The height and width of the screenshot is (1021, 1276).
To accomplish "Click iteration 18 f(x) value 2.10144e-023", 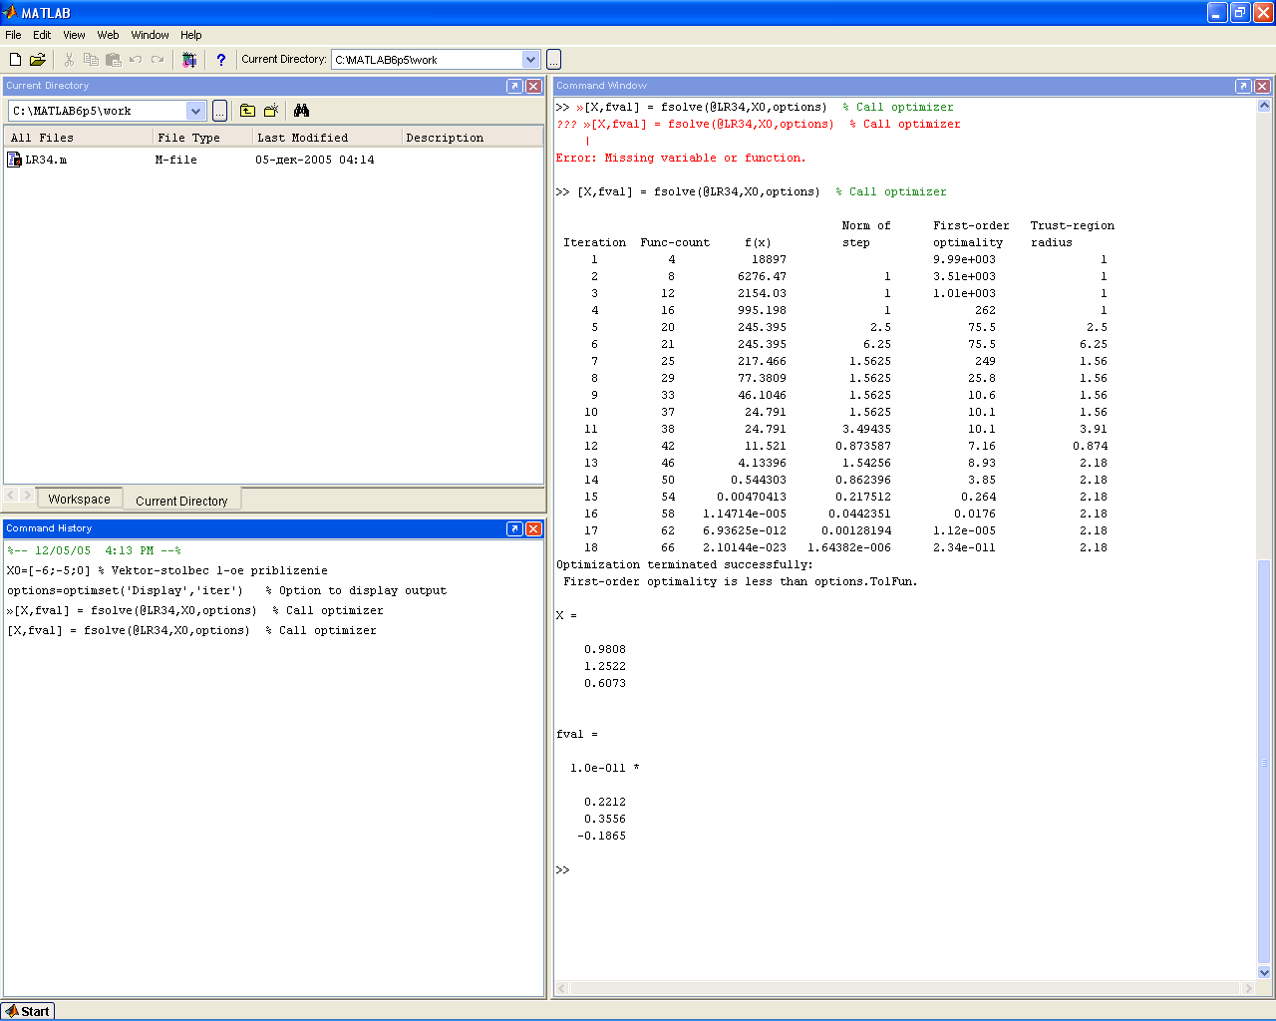I will [745, 547].
